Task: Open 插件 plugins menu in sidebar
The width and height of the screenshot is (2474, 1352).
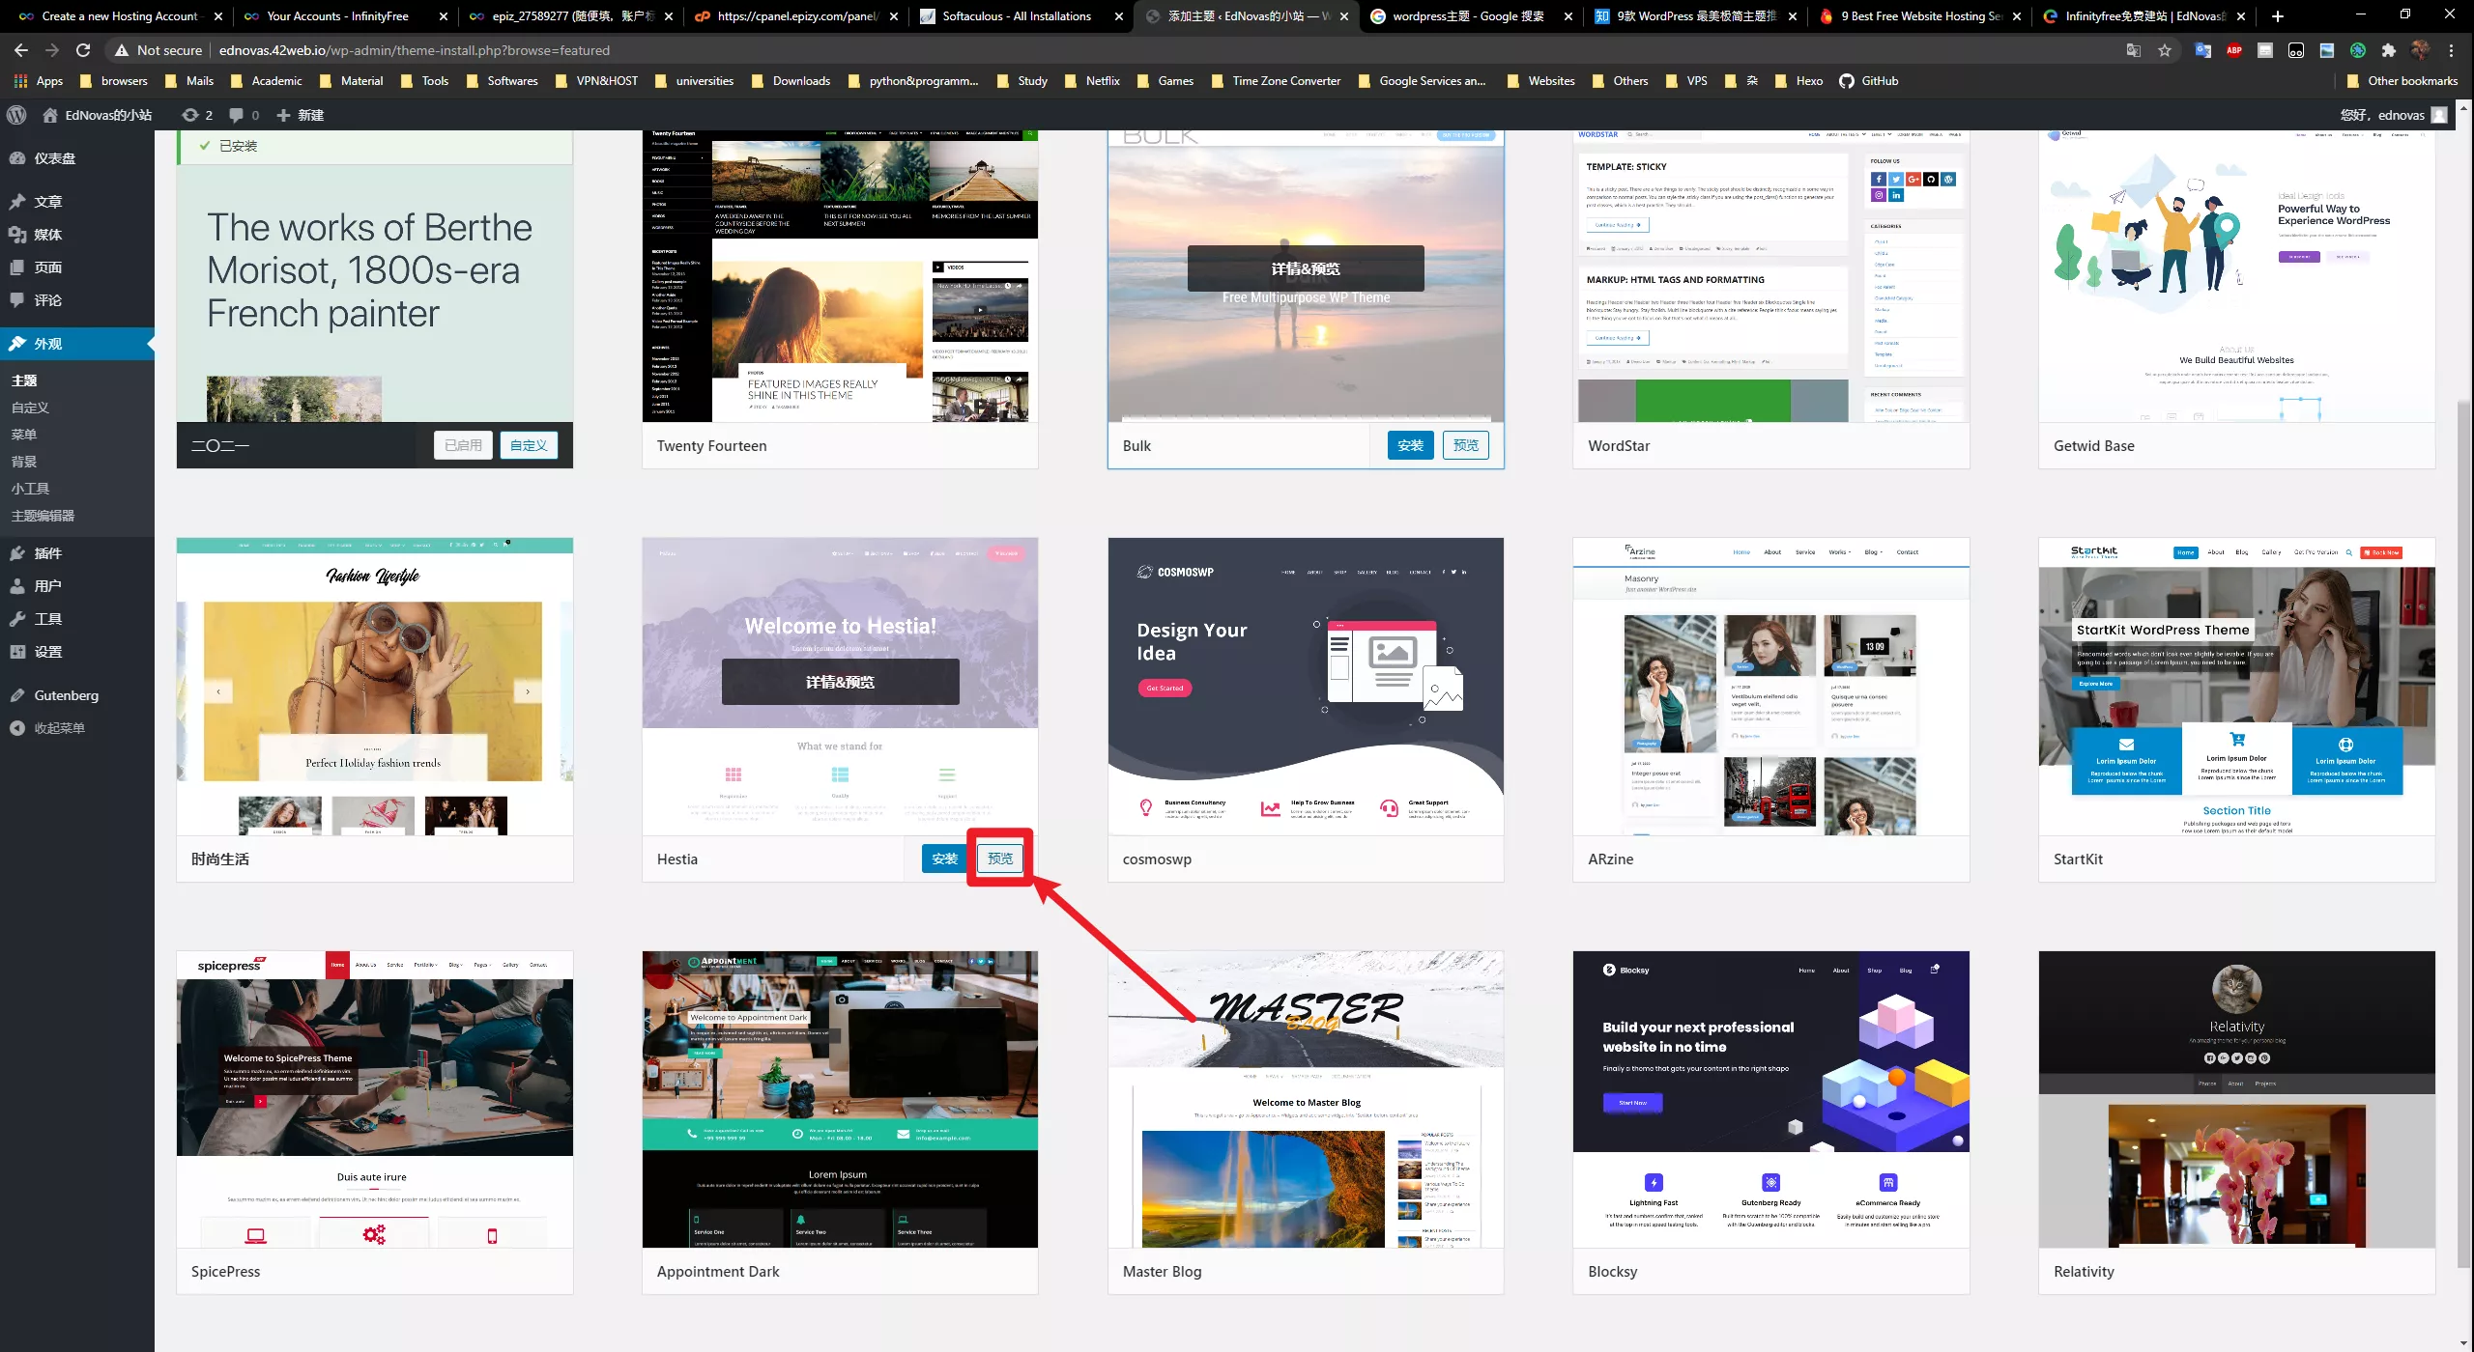Action: [x=47, y=553]
